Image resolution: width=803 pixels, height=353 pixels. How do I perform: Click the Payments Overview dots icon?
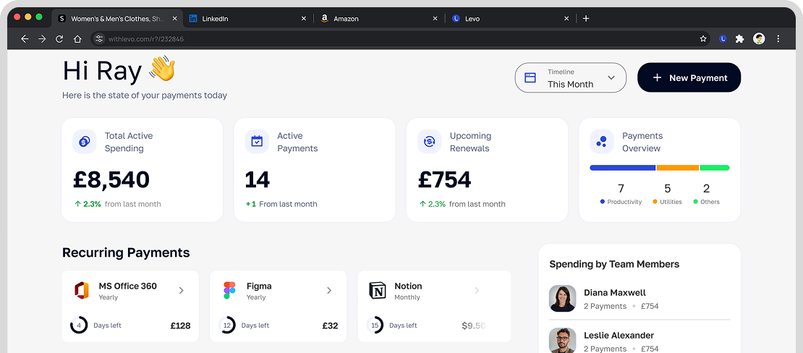point(602,141)
